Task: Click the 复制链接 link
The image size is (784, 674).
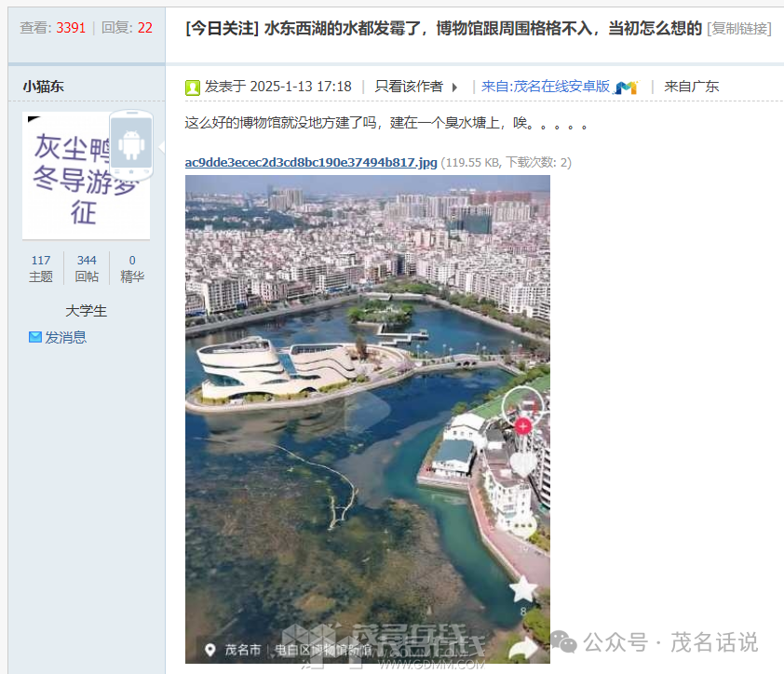Action: (739, 28)
